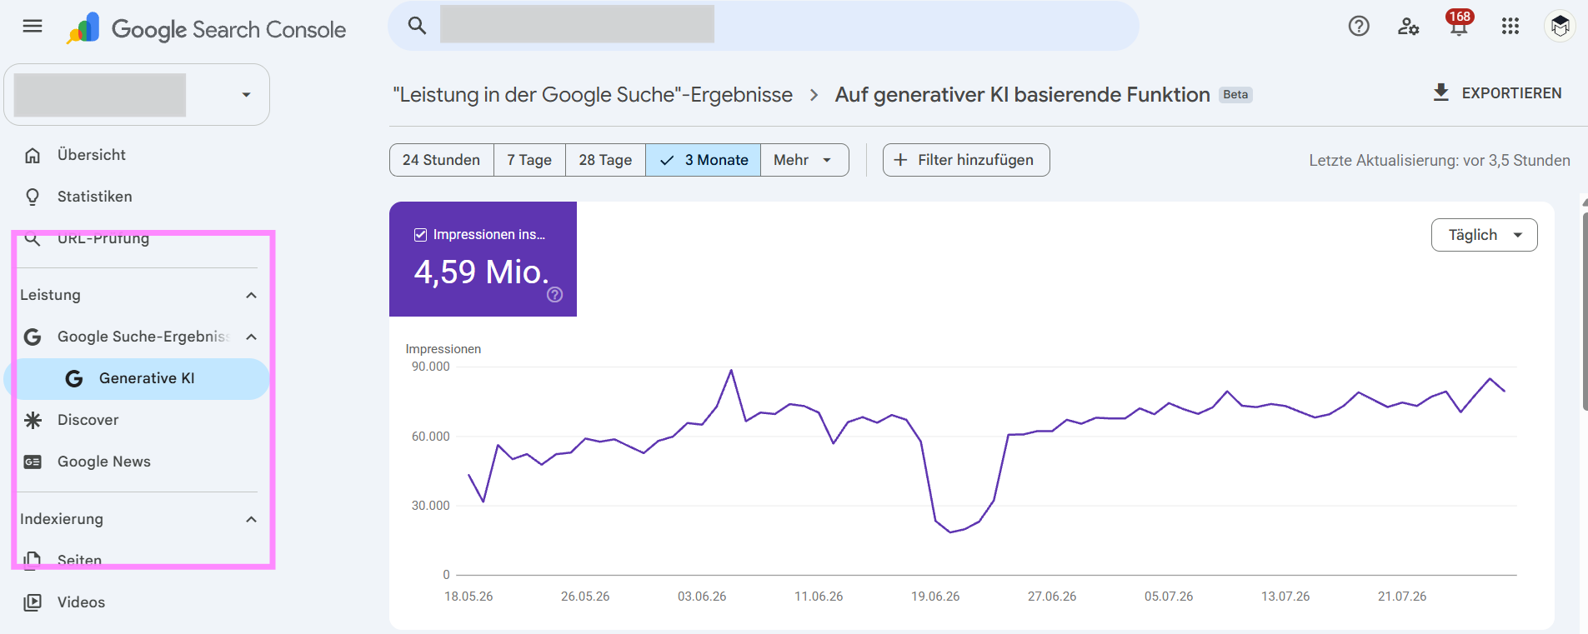Click Letzte Aktualisierung timestamp text

pos(1440,161)
